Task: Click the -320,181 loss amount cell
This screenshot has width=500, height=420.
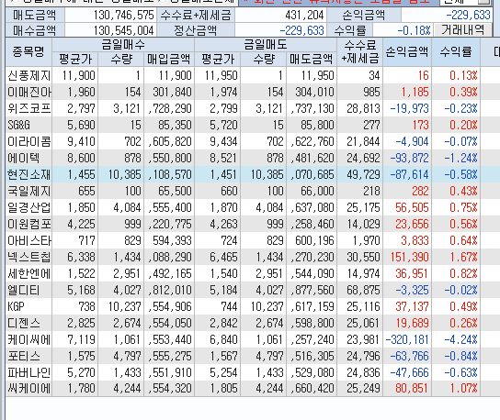Action: point(407,340)
